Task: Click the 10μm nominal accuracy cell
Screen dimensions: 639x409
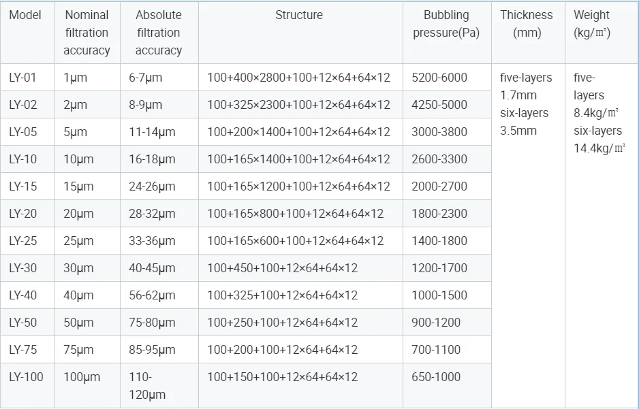Action: (x=78, y=159)
